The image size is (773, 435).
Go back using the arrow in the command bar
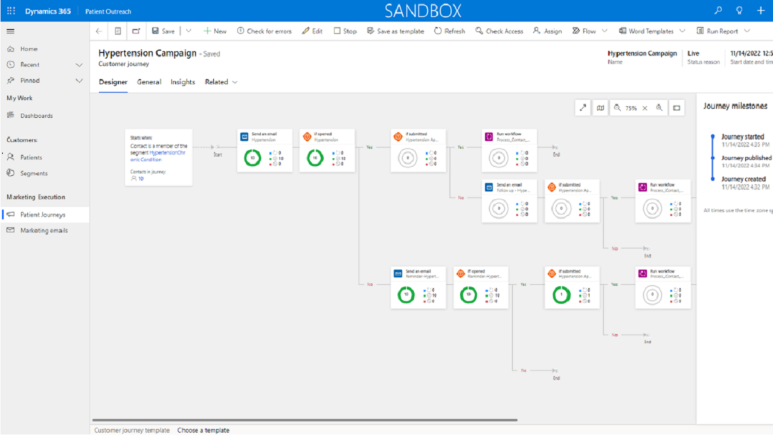(x=99, y=31)
